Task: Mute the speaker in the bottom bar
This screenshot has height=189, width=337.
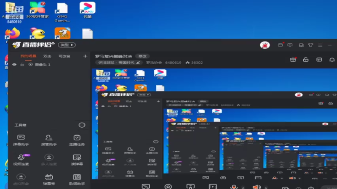Action: pyautogui.click(x=257, y=186)
